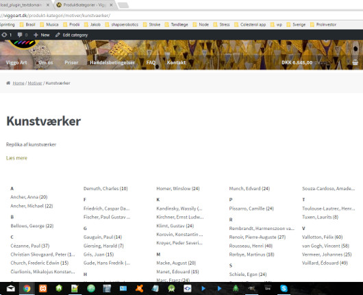Image resolution: width=363 pixels, height=295 pixels.
Task: Open Handelsbetingelser in the navigation
Action: point(112,62)
